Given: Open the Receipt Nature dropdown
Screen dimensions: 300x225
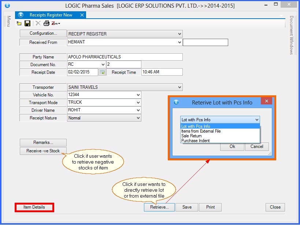Looking at the screenshot, I should 138,118.
